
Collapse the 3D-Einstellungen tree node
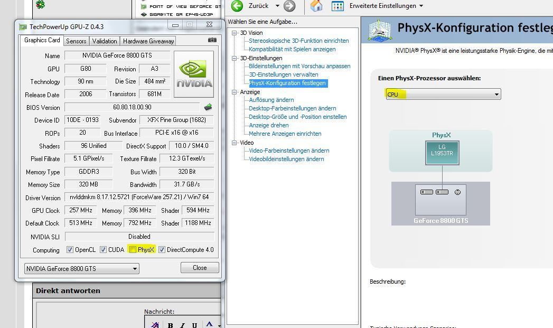pos(234,58)
